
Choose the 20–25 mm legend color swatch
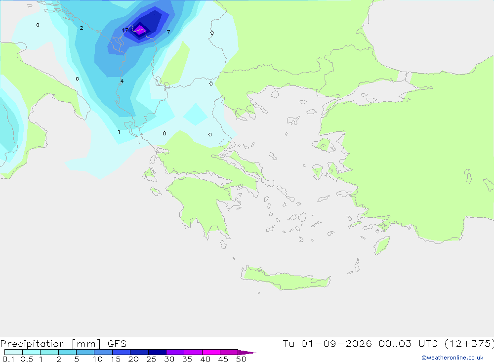point(139,352)
